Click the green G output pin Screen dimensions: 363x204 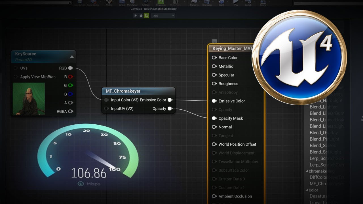[71, 85]
